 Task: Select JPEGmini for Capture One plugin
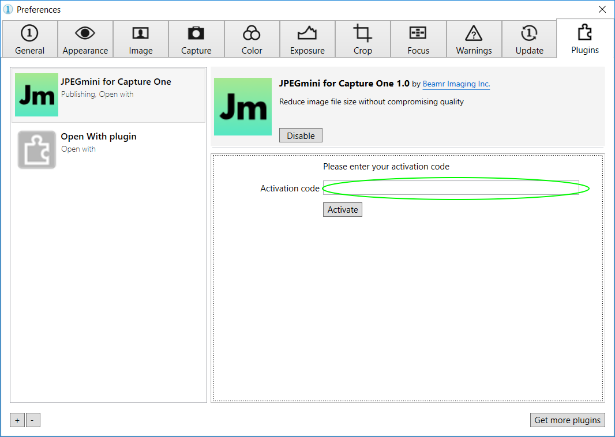tap(108, 95)
